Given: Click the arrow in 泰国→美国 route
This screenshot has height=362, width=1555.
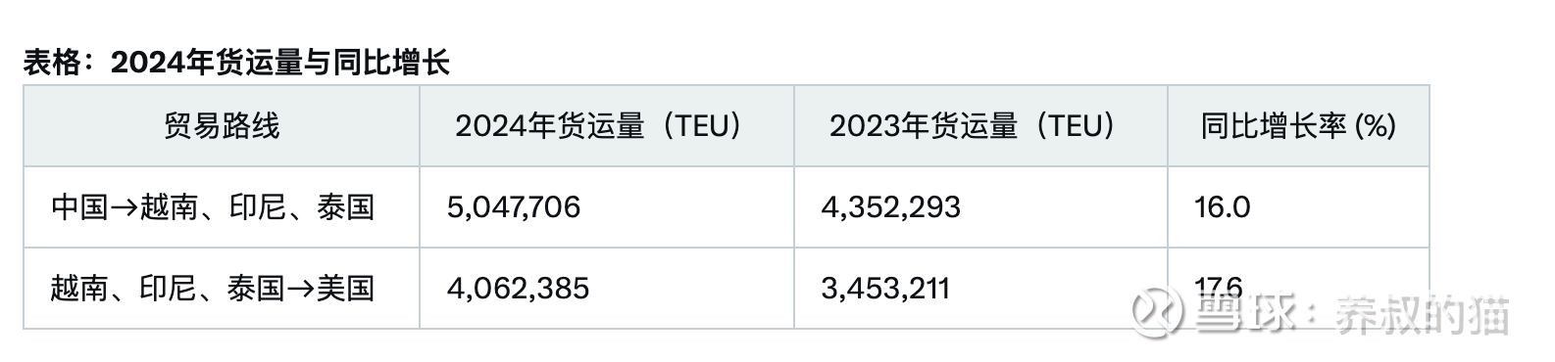Looking at the screenshot, I should pyautogui.click(x=301, y=289).
